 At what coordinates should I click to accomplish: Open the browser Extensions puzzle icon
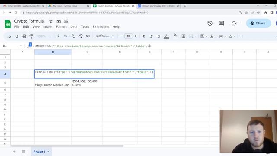(x=265, y=13)
